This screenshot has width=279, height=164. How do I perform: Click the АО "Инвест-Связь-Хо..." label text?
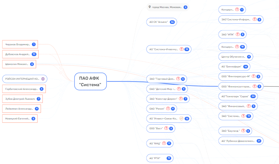click(164, 118)
